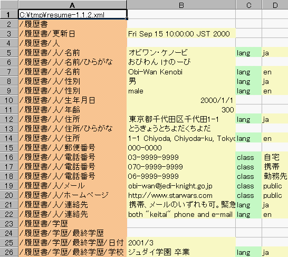Image resolution: width=288 pixels, height=257 pixels.
Task: Click the Obi-Wan Kenobi cell
Action: pyautogui.click(x=181, y=72)
